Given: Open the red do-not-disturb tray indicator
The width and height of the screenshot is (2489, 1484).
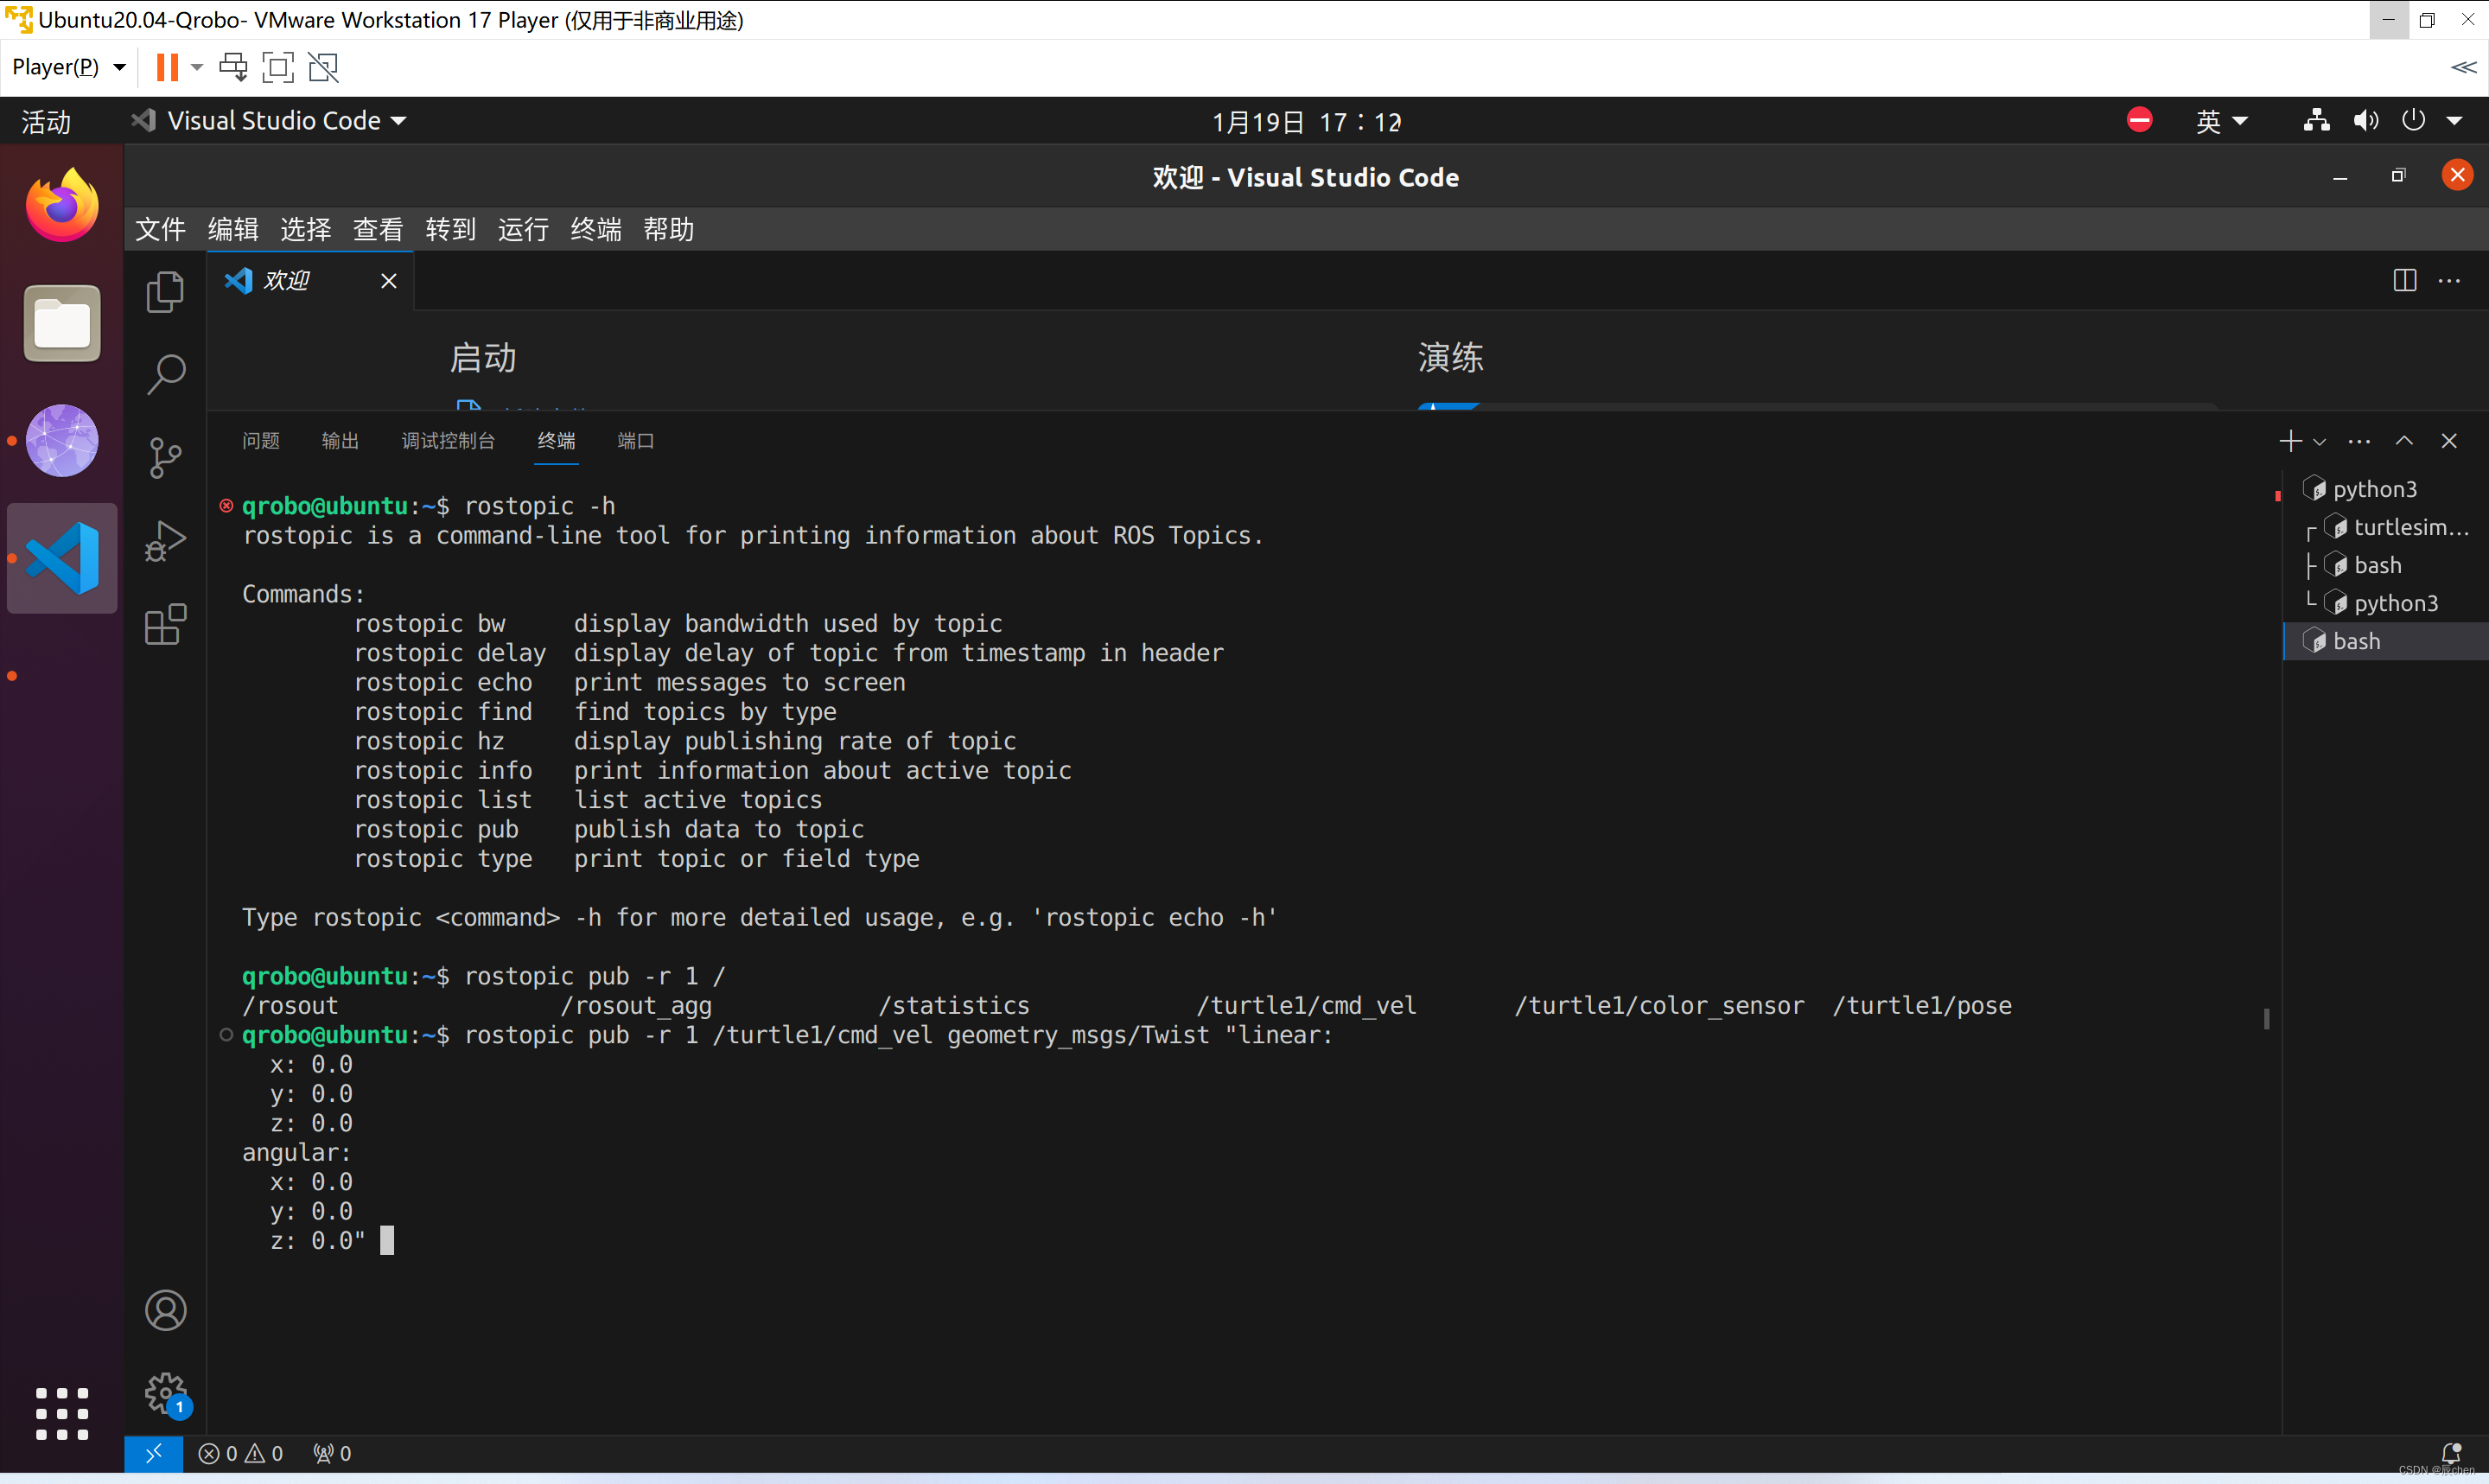Looking at the screenshot, I should pyautogui.click(x=2139, y=121).
